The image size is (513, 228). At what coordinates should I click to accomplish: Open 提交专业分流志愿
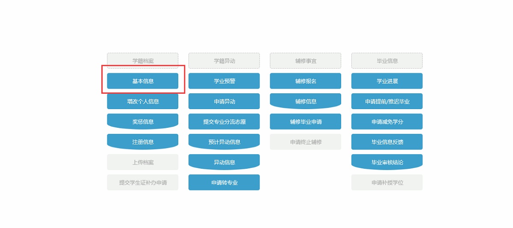point(224,121)
